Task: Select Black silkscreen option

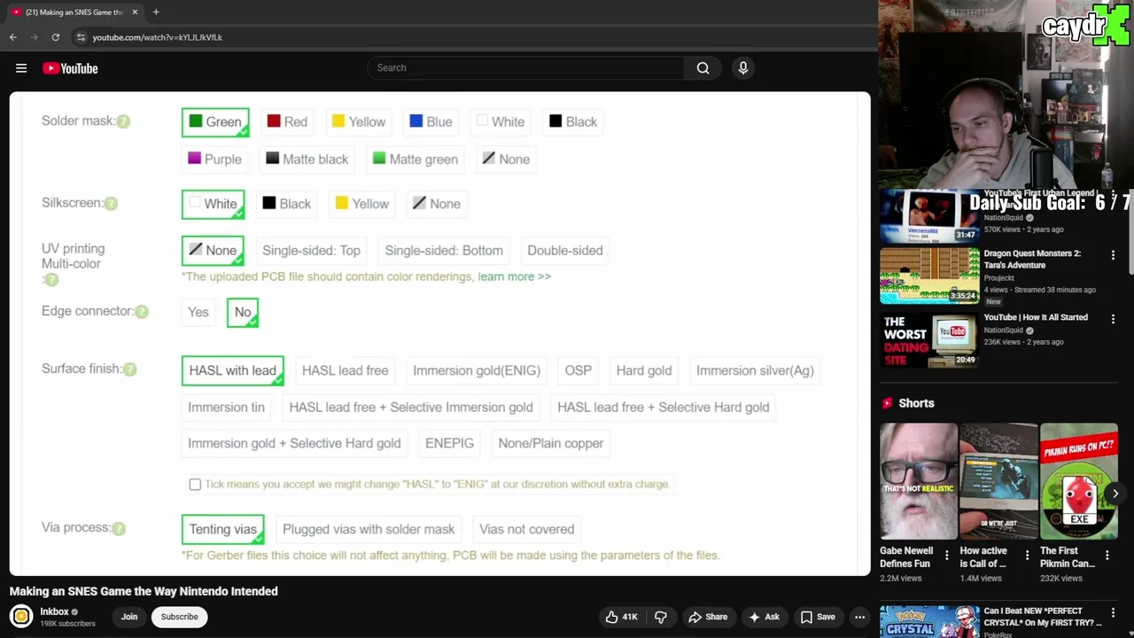Action: click(x=286, y=204)
